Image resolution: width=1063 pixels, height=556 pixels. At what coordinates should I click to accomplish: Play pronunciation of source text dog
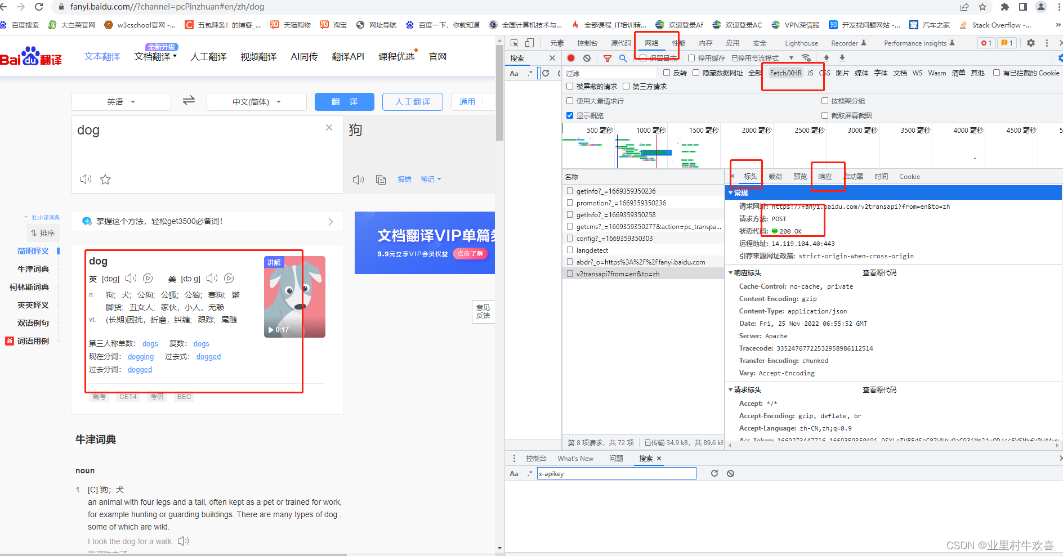click(x=86, y=179)
